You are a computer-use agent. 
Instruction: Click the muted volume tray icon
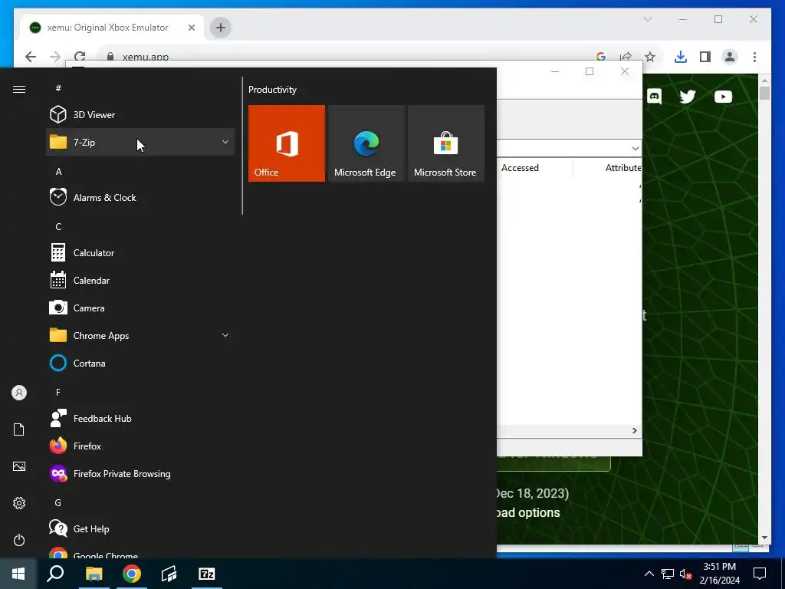pos(685,574)
